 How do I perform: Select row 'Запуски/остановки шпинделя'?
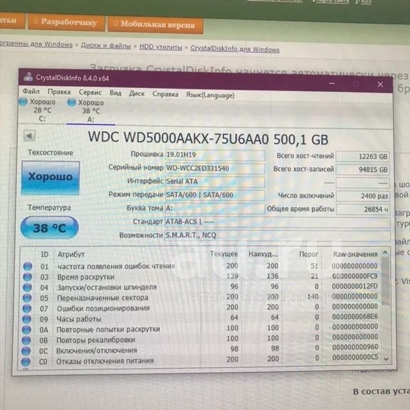point(201,287)
